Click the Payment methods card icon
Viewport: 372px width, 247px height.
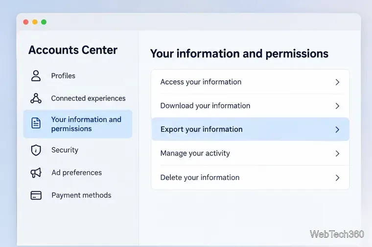[36, 195]
